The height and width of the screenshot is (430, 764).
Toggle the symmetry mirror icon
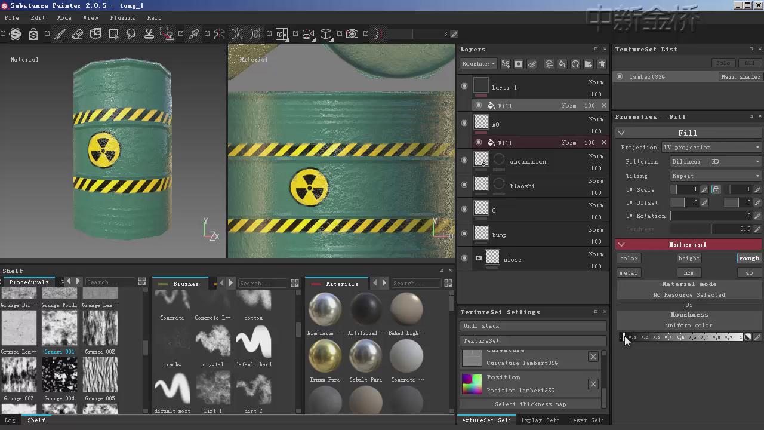click(x=220, y=34)
